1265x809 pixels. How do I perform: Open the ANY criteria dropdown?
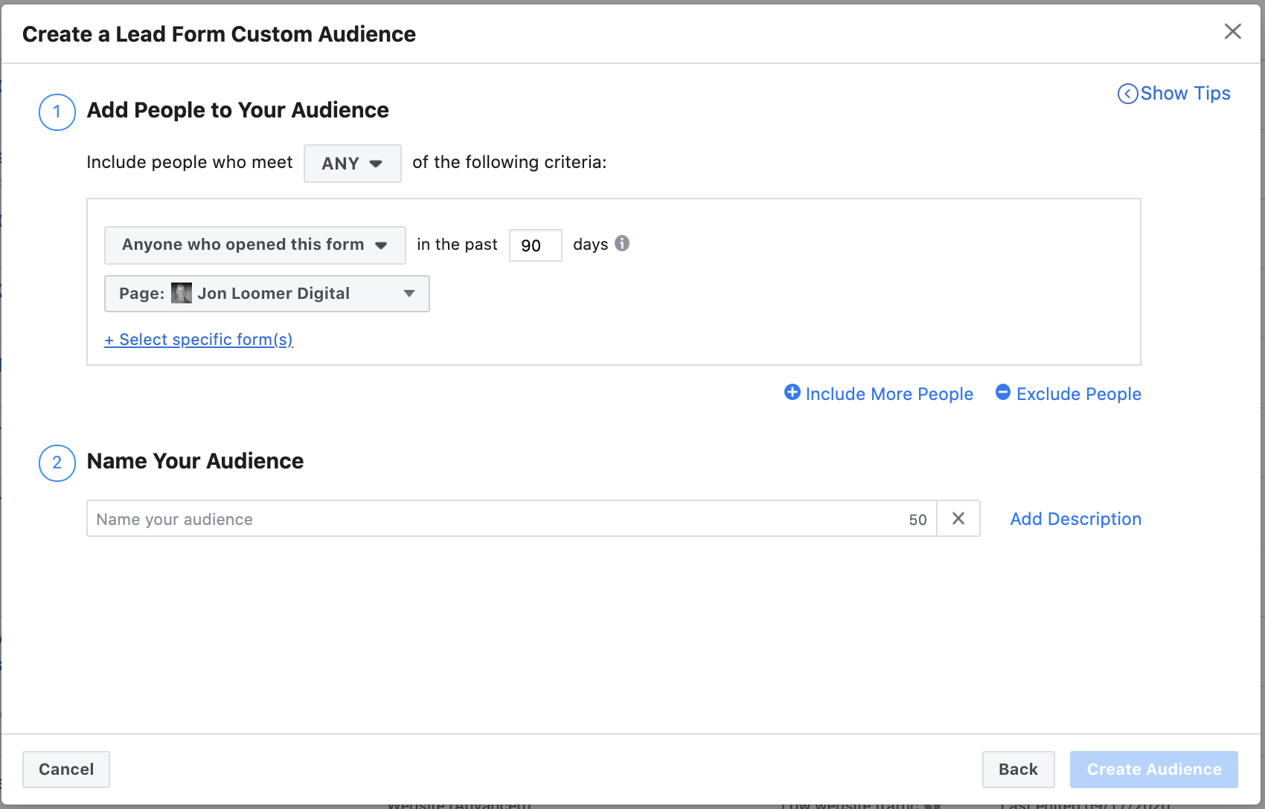(x=352, y=164)
